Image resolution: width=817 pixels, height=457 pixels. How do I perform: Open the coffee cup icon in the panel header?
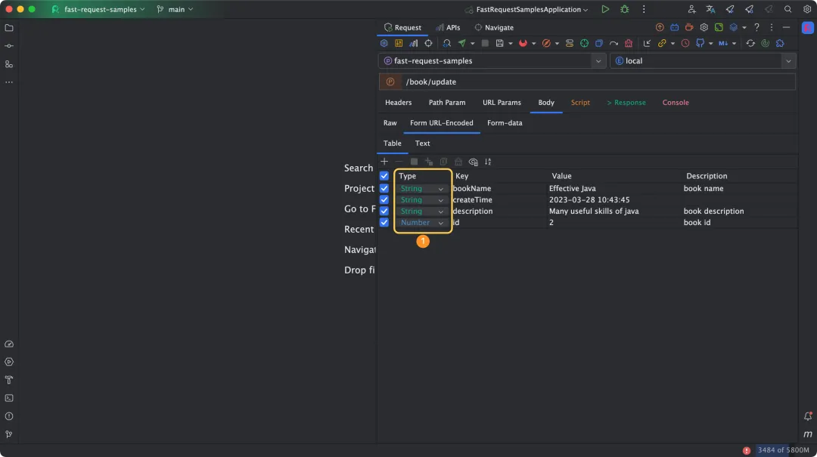[689, 27]
